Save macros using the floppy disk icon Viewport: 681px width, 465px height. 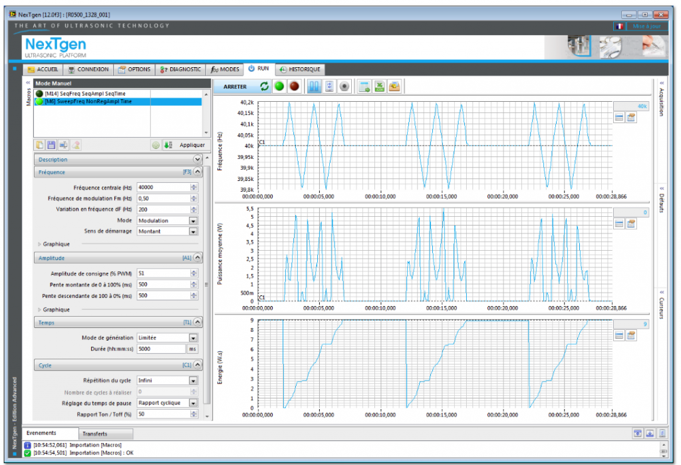(x=51, y=145)
